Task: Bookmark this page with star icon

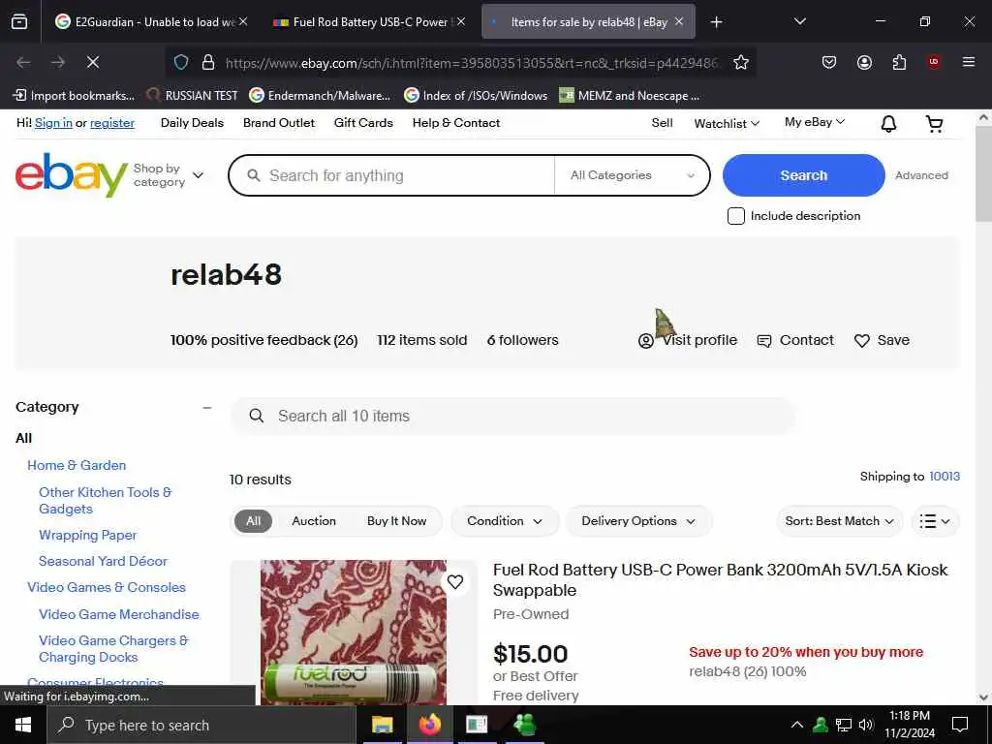Action: pyautogui.click(x=741, y=62)
